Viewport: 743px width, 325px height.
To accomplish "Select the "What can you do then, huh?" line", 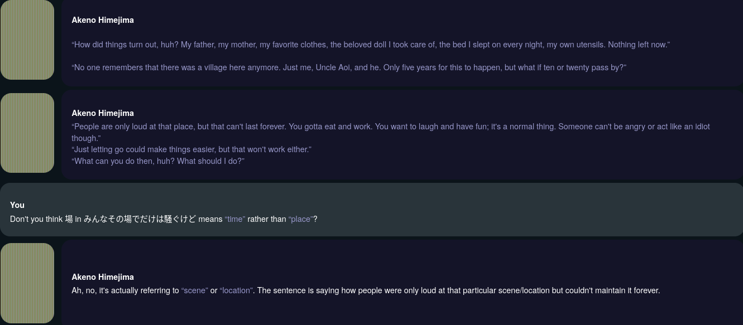I will pyautogui.click(x=158, y=161).
